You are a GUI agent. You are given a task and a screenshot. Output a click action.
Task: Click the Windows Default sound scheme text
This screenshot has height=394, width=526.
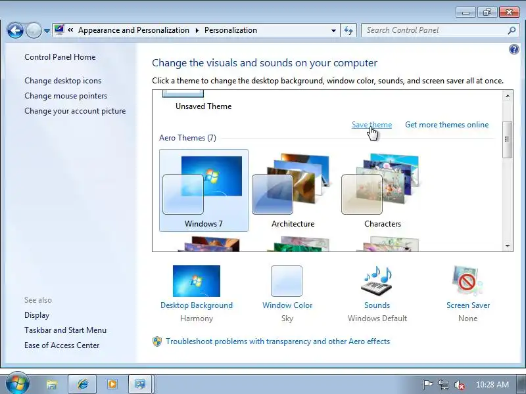pos(377,318)
